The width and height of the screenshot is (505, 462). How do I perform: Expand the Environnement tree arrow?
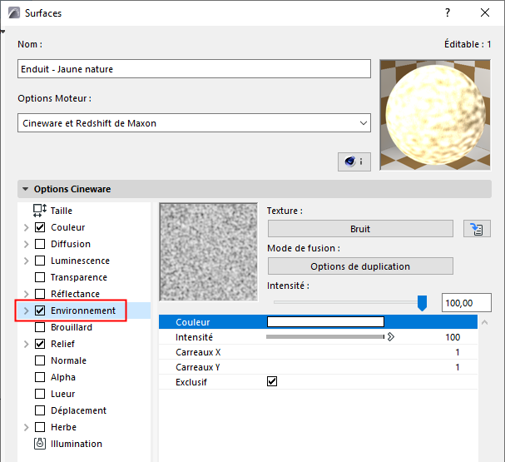coord(27,310)
